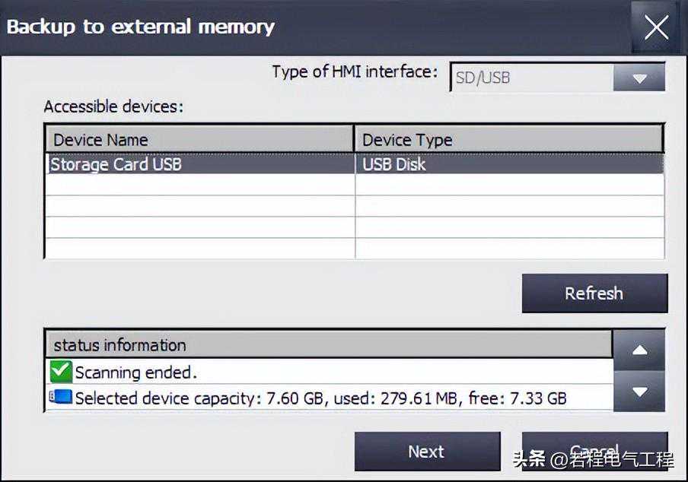Expand the HMI interface type dropdown arrow

(x=639, y=78)
